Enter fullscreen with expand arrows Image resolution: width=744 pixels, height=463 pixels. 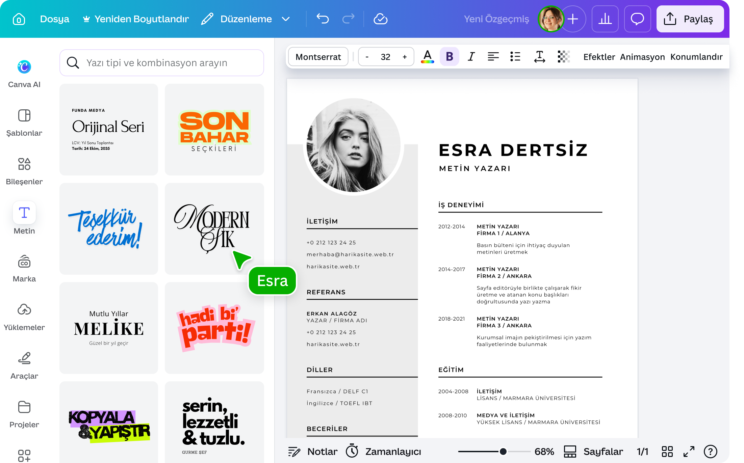[689, 451]
